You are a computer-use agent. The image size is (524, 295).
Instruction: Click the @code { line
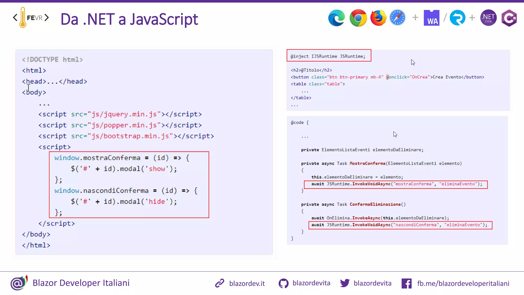(x=300, y=122)
